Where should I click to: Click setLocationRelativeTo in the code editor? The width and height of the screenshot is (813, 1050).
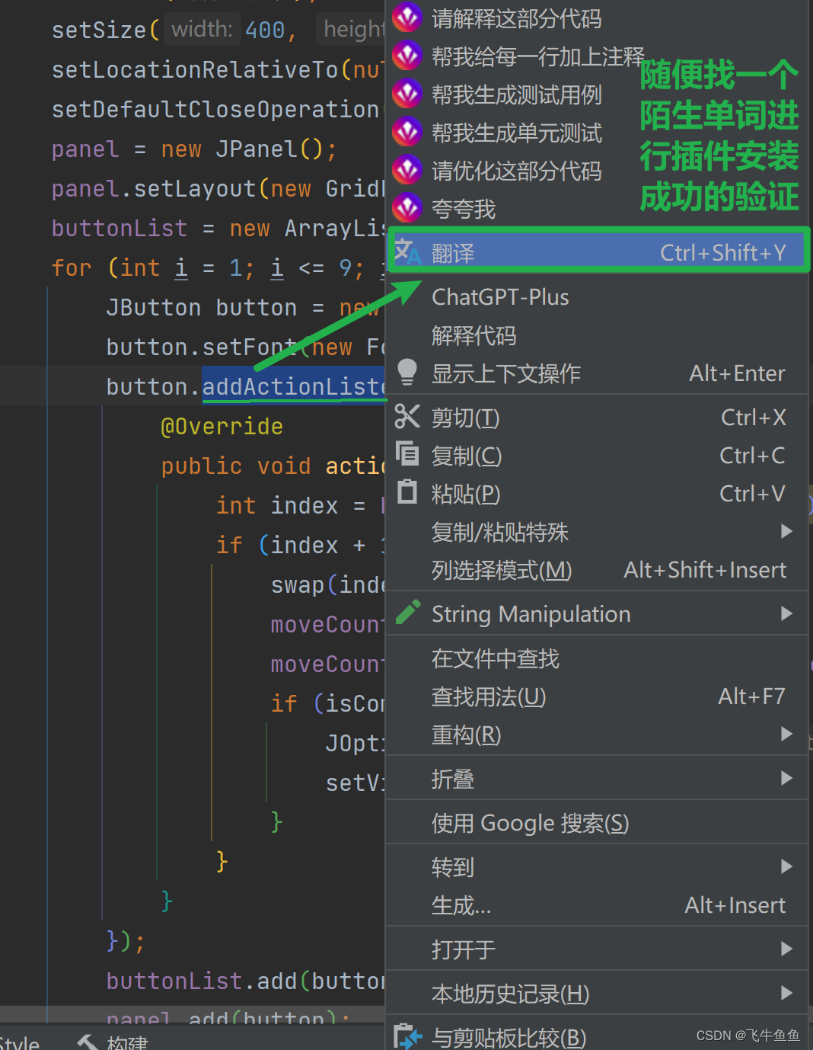(193, 69)
